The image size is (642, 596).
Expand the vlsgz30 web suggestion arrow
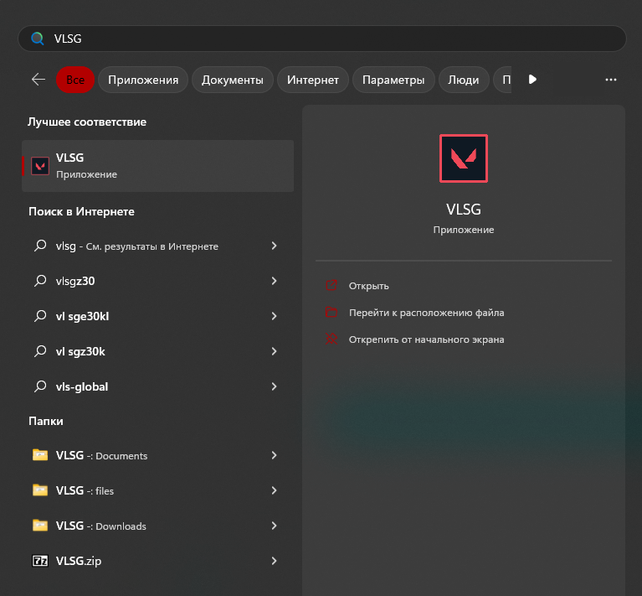[274, 282]
